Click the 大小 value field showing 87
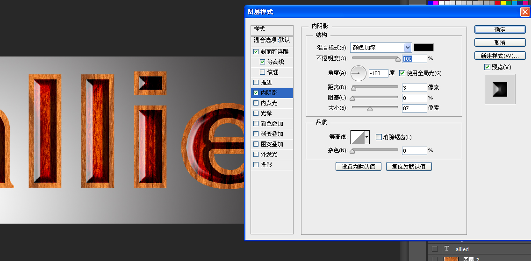 click(415, 108)
